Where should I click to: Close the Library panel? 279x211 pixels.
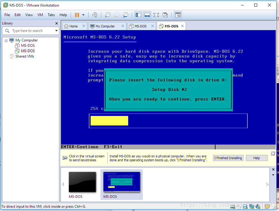[x=57, y=23]
